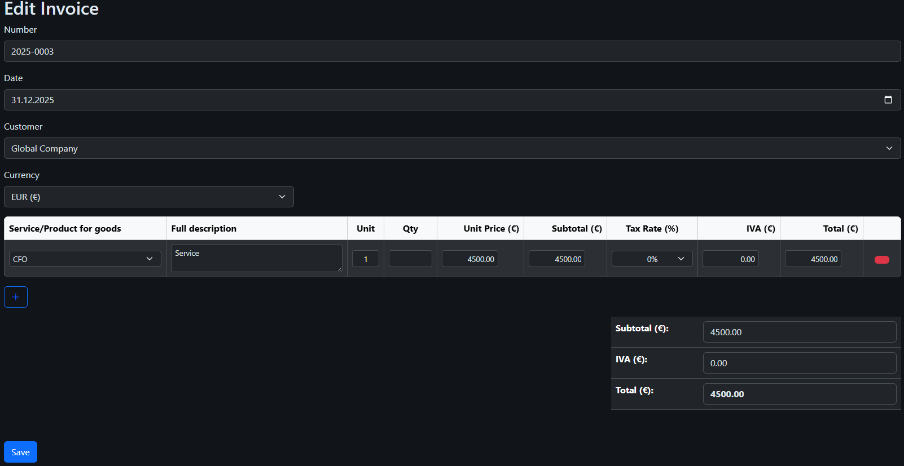Change the 0% tax rate dropdown

click(652, 259)
